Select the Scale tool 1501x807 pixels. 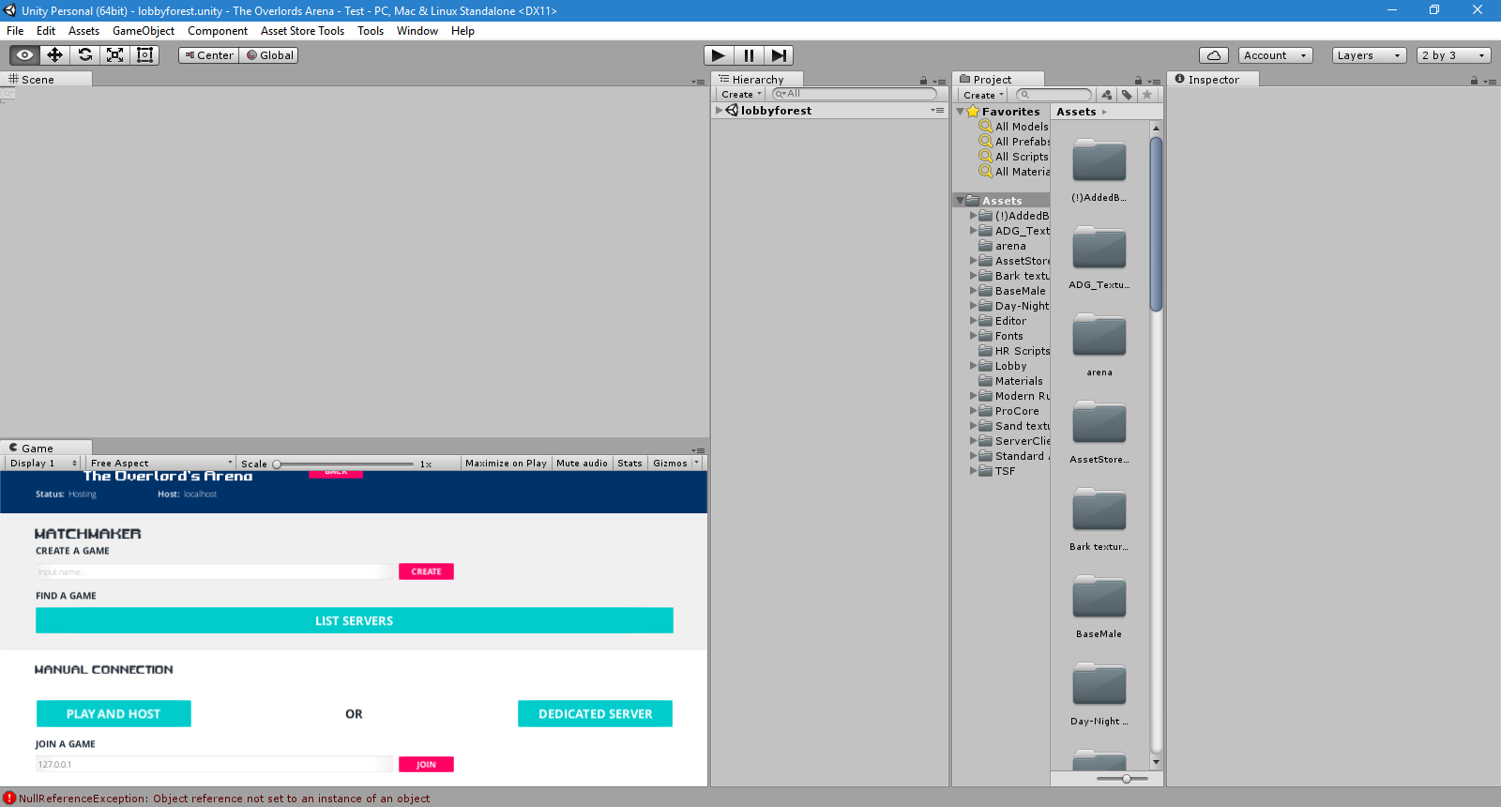click(x=115, y=55)
